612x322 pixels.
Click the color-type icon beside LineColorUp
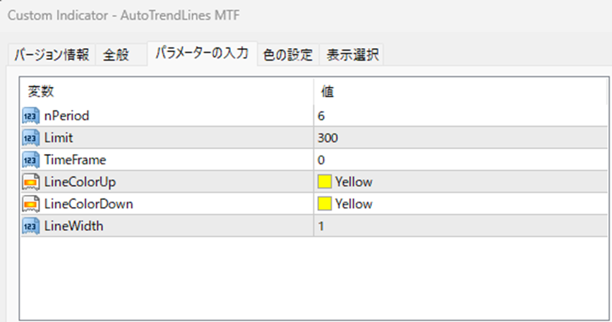pyautogui.click(x=31, y=182)
